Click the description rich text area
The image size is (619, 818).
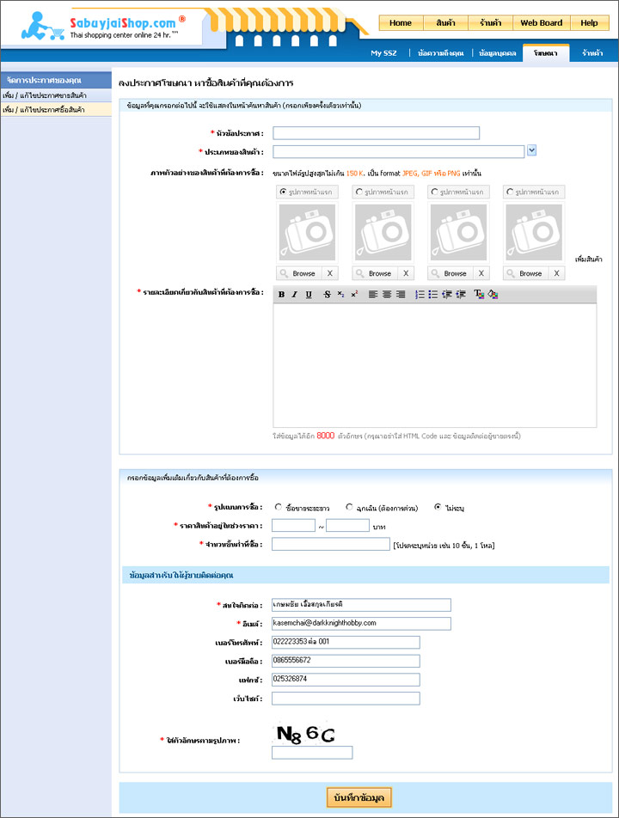click(x=435, y=366)
